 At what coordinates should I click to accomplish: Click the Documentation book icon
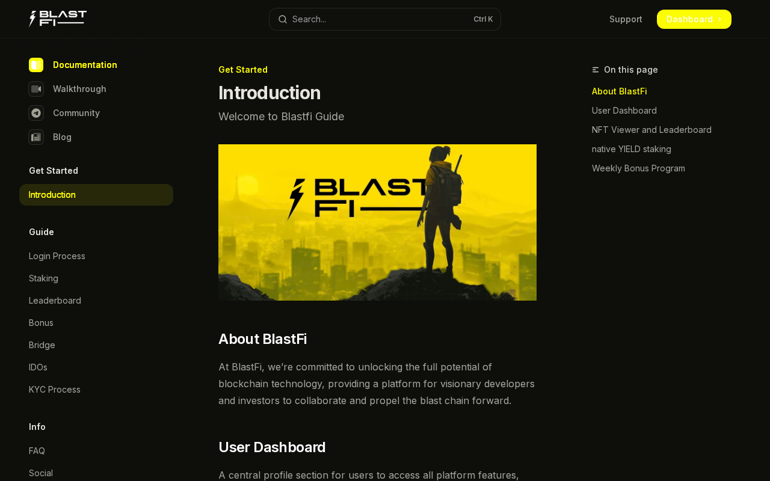36,65
